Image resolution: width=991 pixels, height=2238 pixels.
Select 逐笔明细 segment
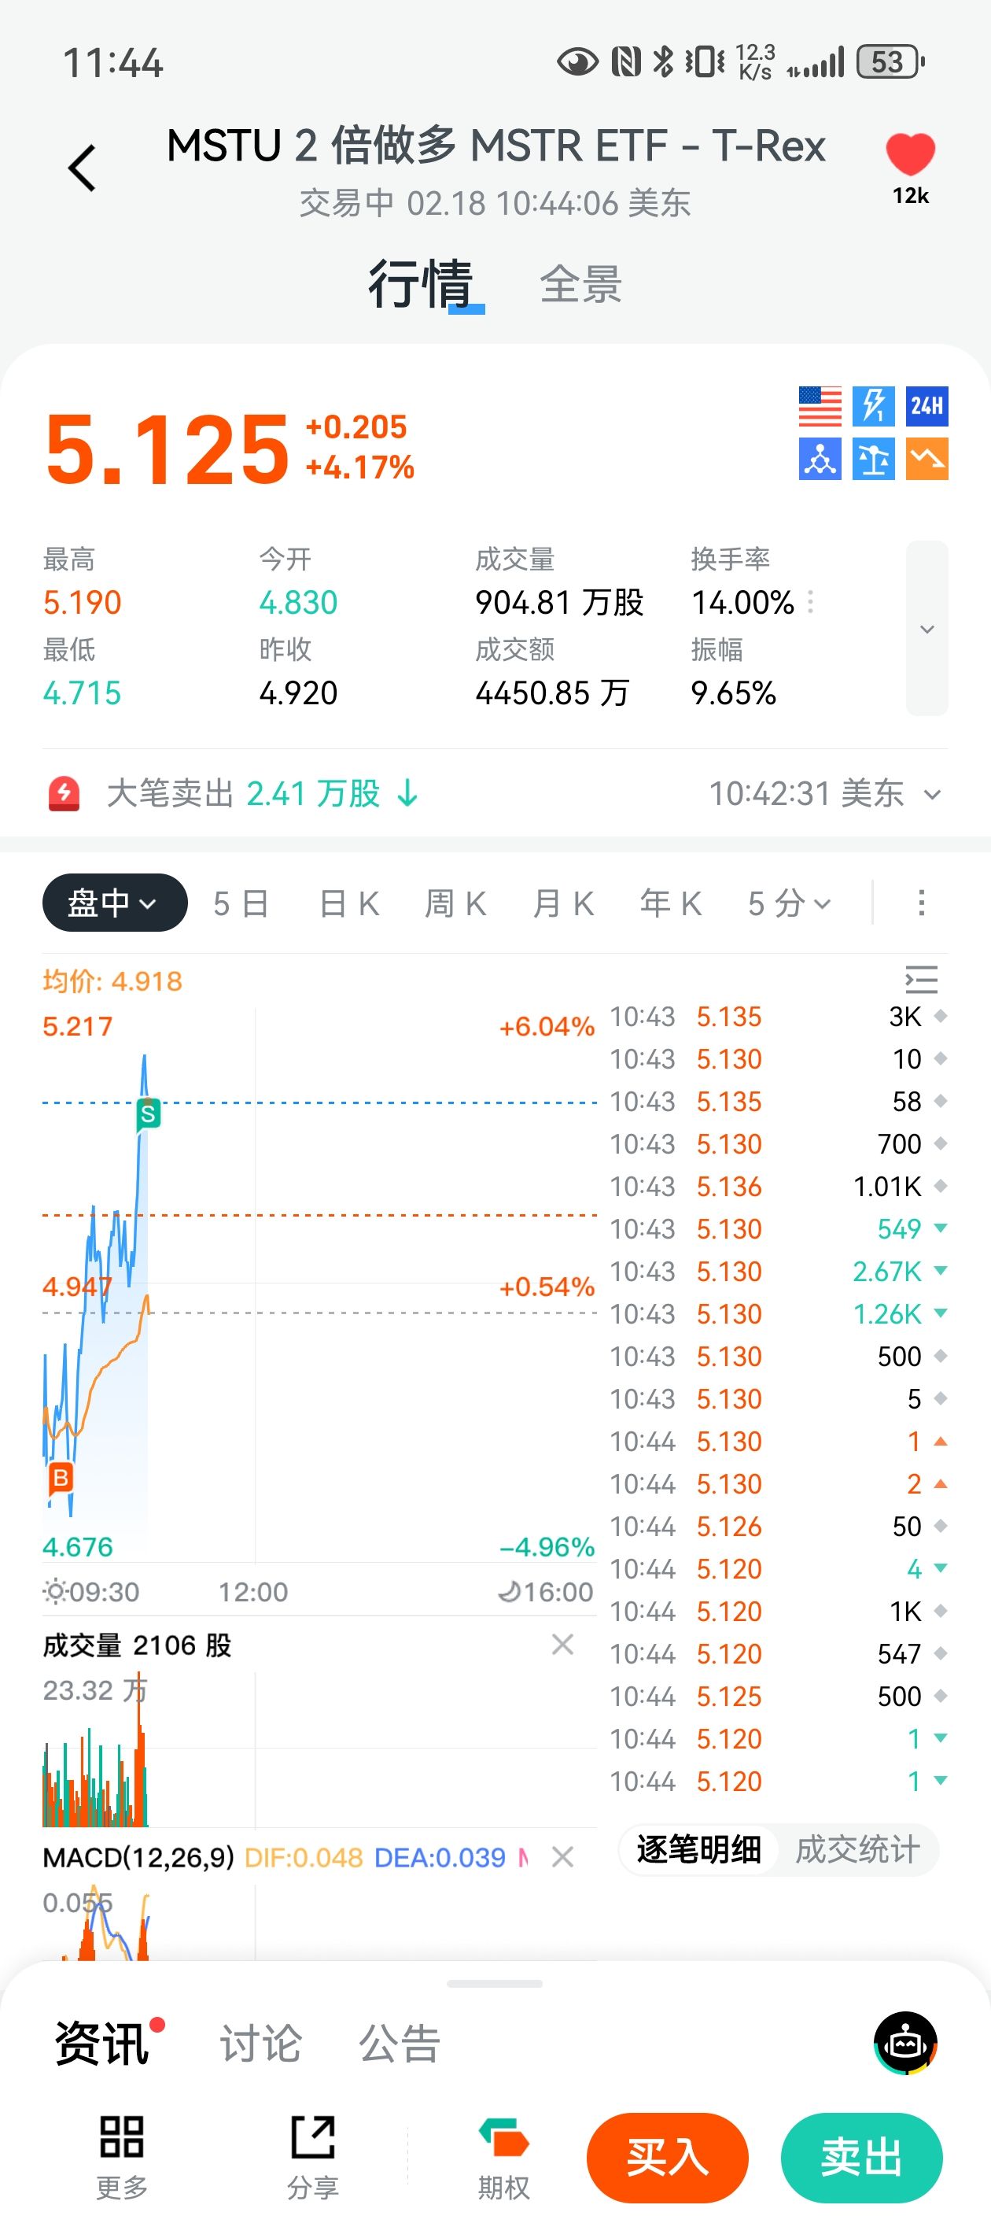(699, 1849)
